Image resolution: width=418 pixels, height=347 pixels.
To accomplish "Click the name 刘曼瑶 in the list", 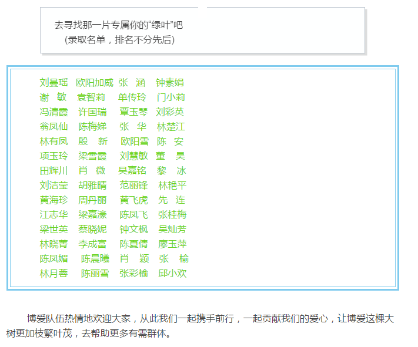I will [x=54, y=82].
